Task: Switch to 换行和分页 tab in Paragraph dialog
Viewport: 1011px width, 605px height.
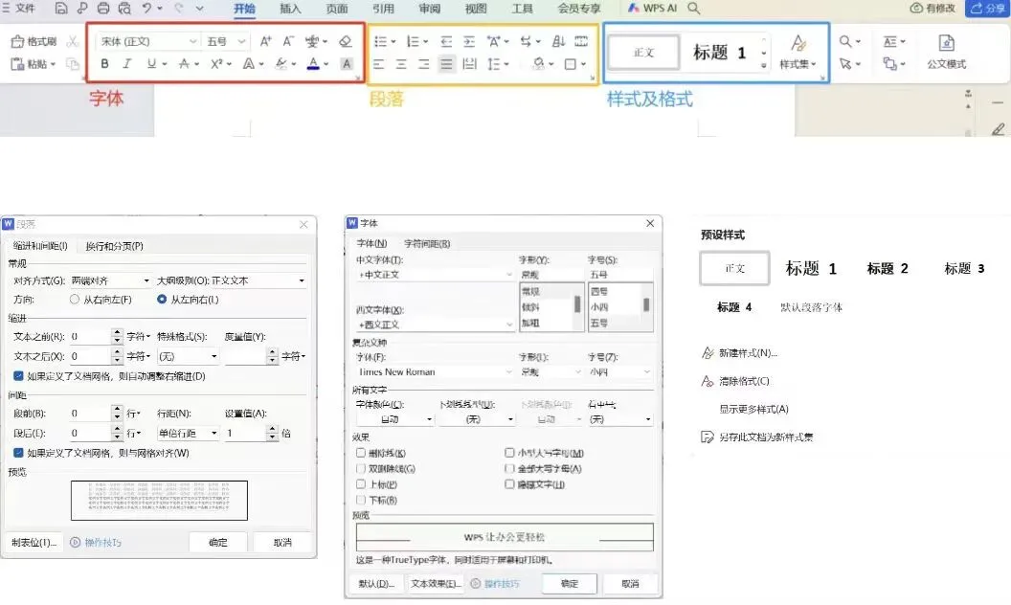Action: tap(114, 246)
